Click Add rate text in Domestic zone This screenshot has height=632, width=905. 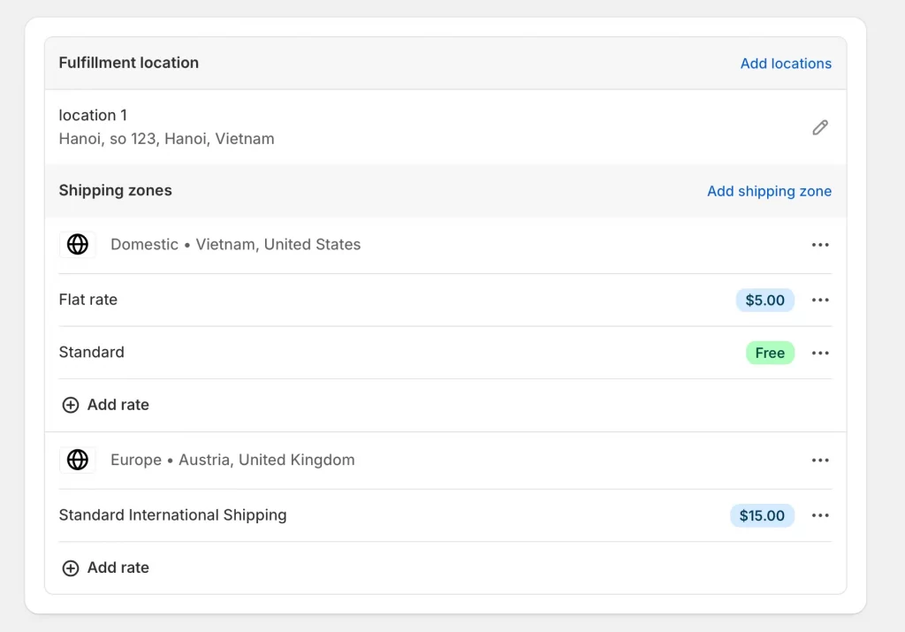118,405
